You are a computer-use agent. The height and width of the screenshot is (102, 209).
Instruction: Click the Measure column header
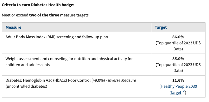[13, 27]
